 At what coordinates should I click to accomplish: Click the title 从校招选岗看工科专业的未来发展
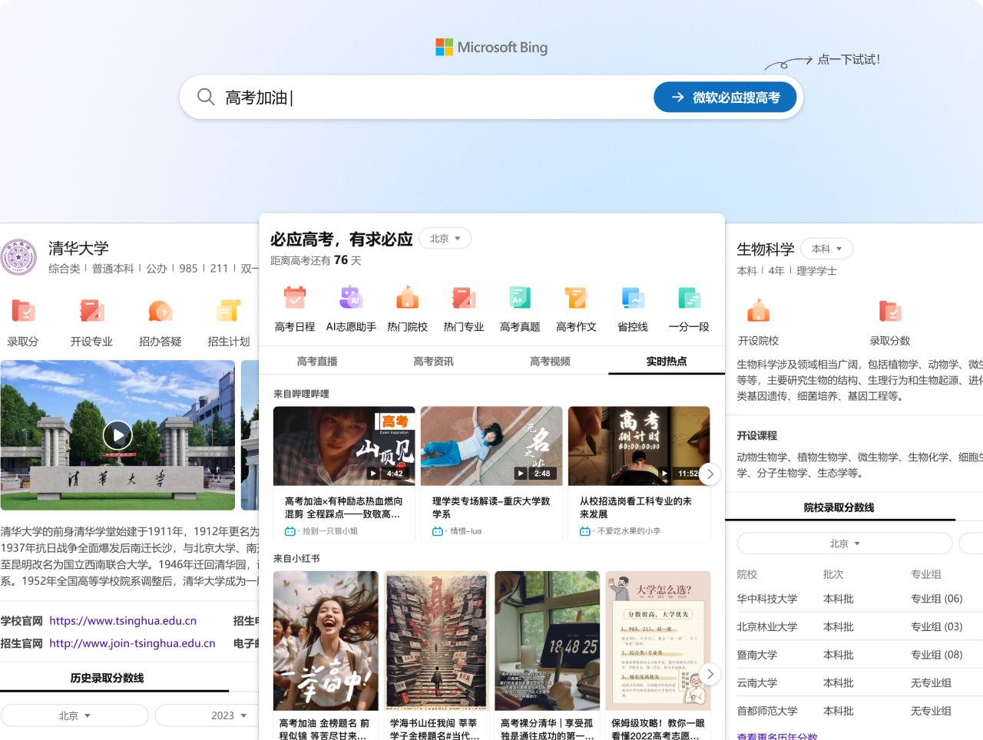(x=636, y=507)
